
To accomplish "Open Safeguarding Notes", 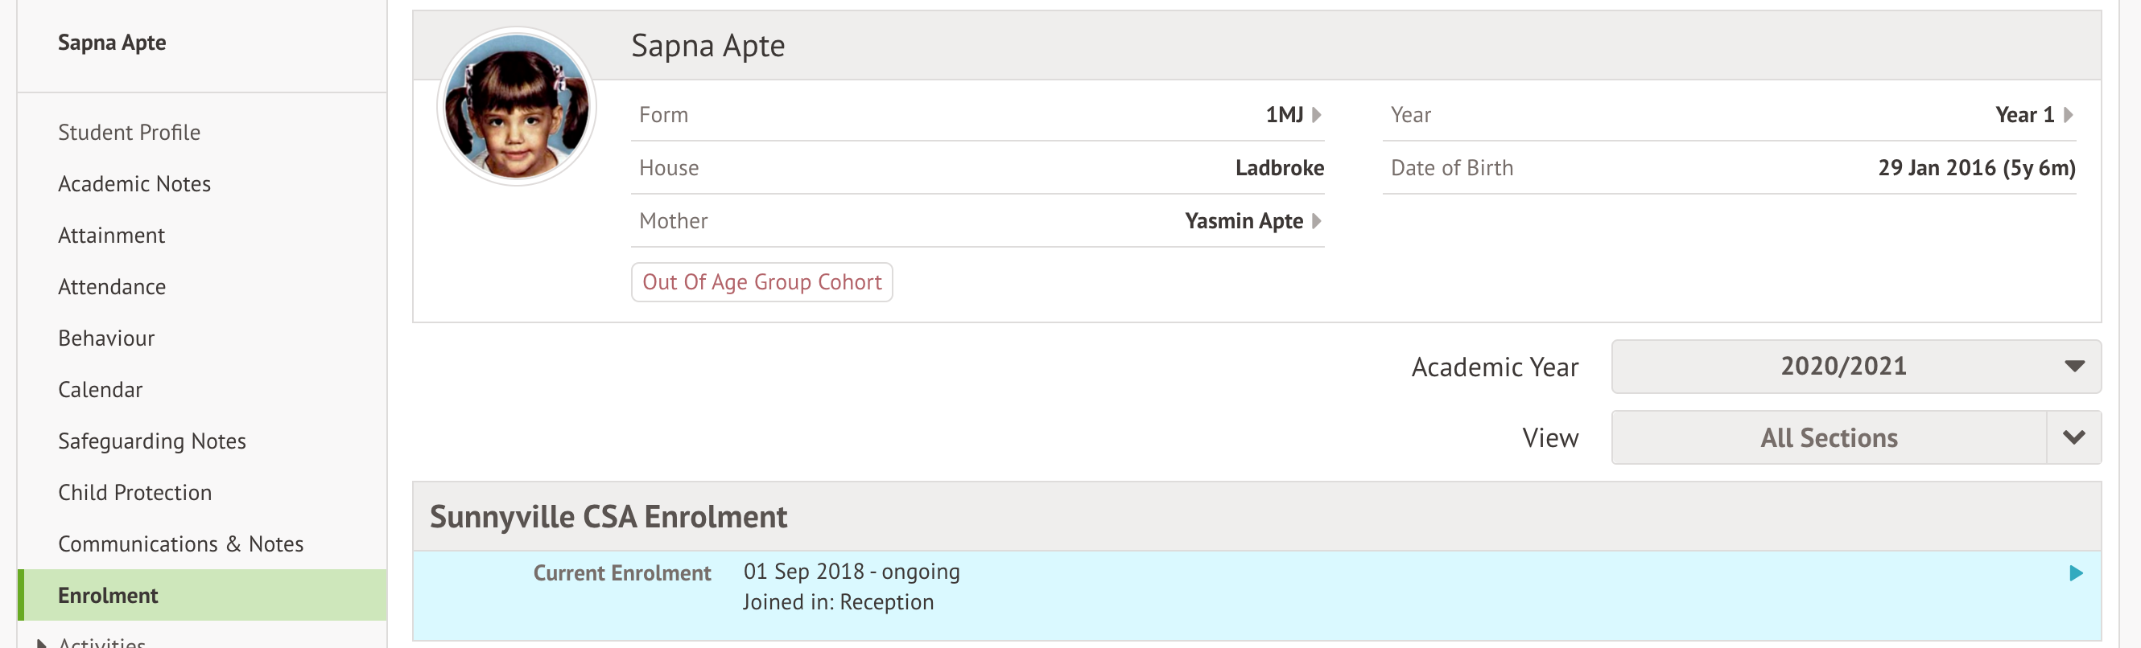I will [151, 441].
